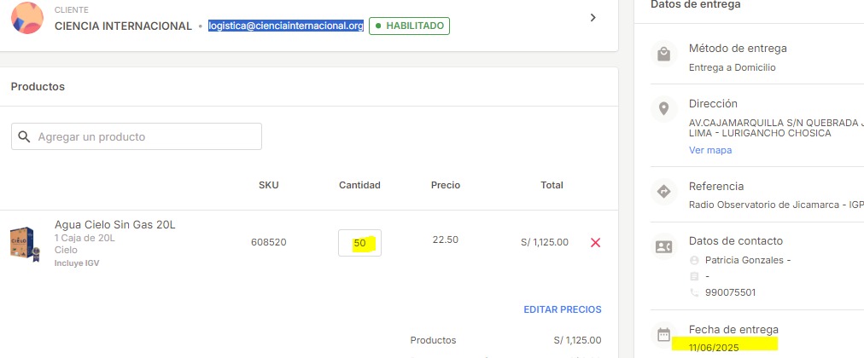Click the CIENCIA INTERNACIONAL client name

124,26
